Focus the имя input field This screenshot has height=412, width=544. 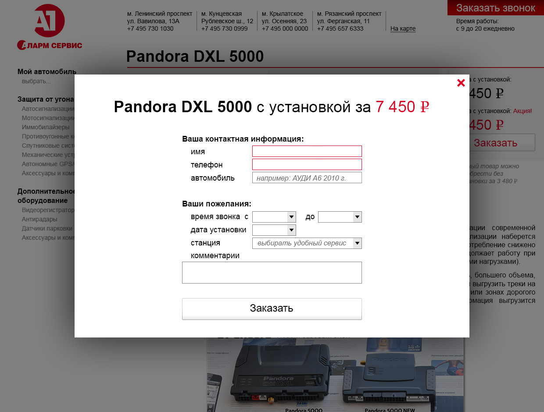(307, 151)
